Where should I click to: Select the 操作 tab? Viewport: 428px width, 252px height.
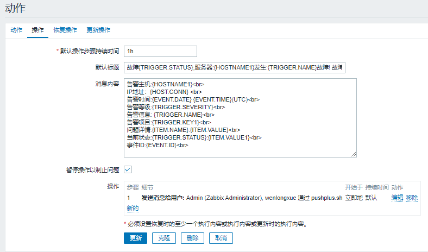coord(38,30)
